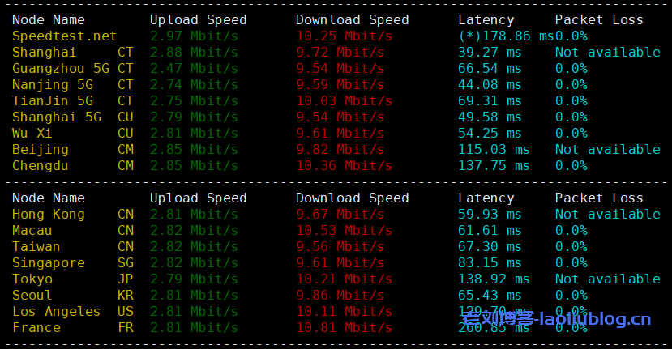The width and height of the screenshot is (672, 349).
Task: Select Seoul upload speed 2.81 Mbit/s
Action: click(x=194, y=296)
